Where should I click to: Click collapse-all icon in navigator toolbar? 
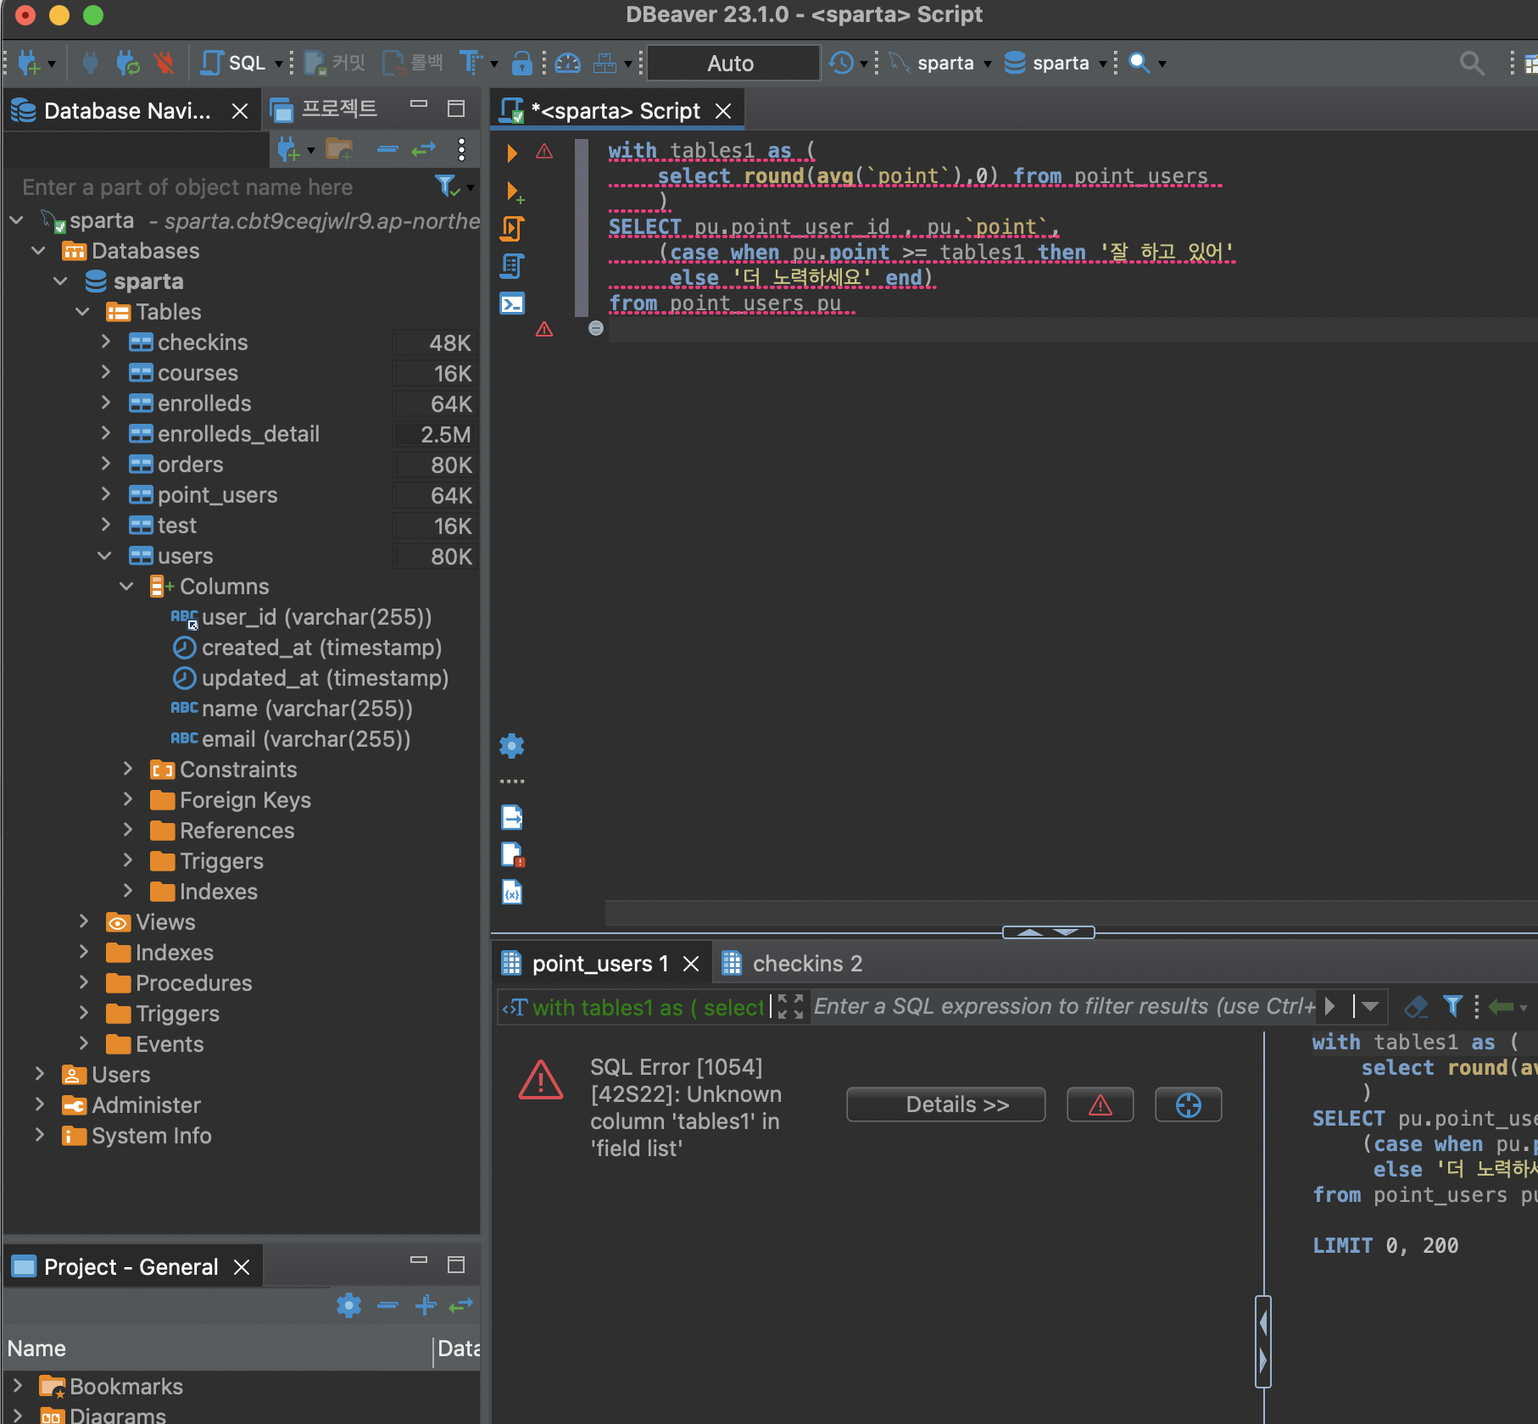(x=387, y=150)
